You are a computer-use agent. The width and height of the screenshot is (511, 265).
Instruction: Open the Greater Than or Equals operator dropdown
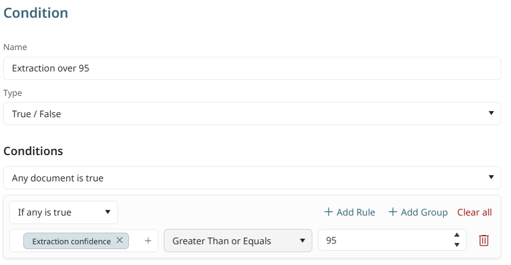coord(238,241)
